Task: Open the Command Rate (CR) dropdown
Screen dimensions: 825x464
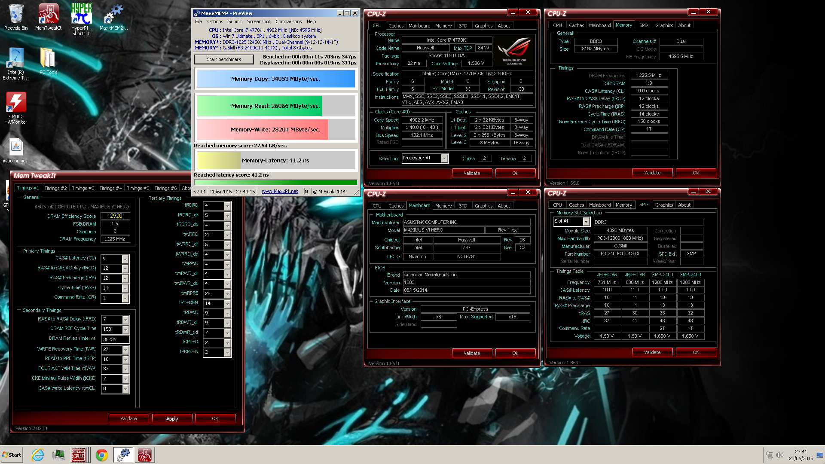Action: 125,298
